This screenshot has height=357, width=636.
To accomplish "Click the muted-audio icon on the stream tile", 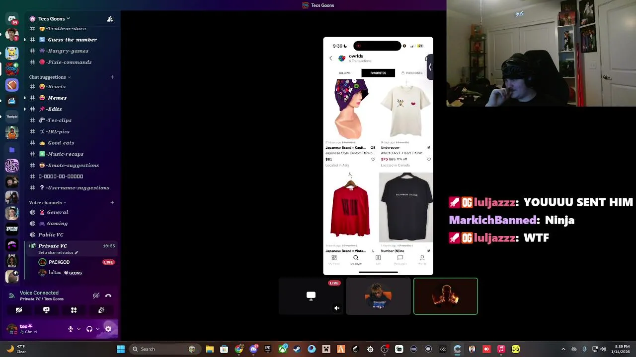I will click(337, 308).
